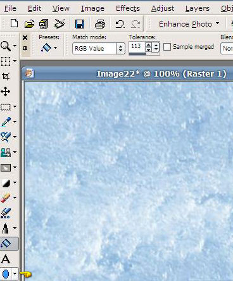The width and height of the screenshot is (233, 281).
Task: Close the tool options palette
Action: click(25, 38)
